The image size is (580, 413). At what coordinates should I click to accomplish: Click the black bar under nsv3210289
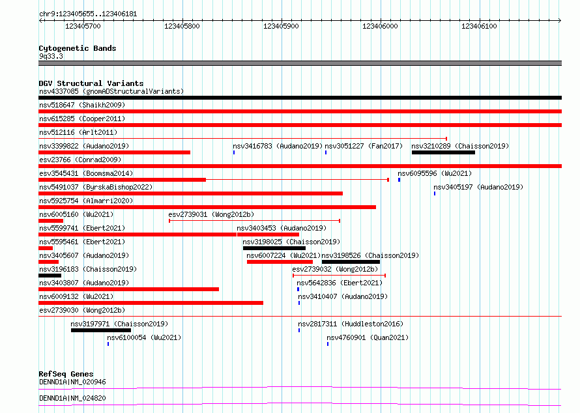coord(443,152)
